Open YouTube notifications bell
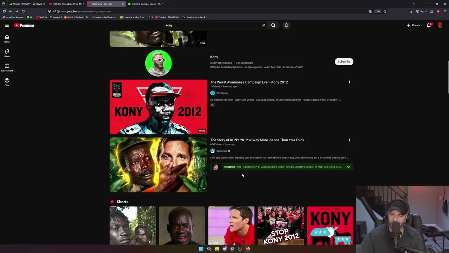The width and height of the screenshot is (449, 253). click(429, 25)
